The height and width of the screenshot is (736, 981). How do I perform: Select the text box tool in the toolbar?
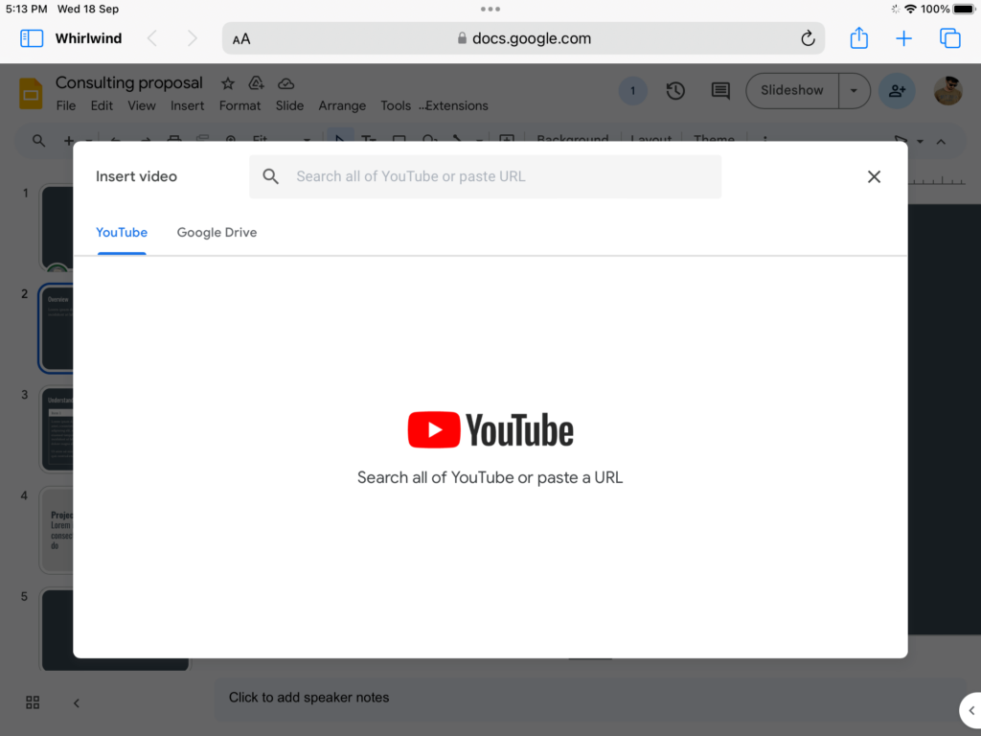coord(369,140)
